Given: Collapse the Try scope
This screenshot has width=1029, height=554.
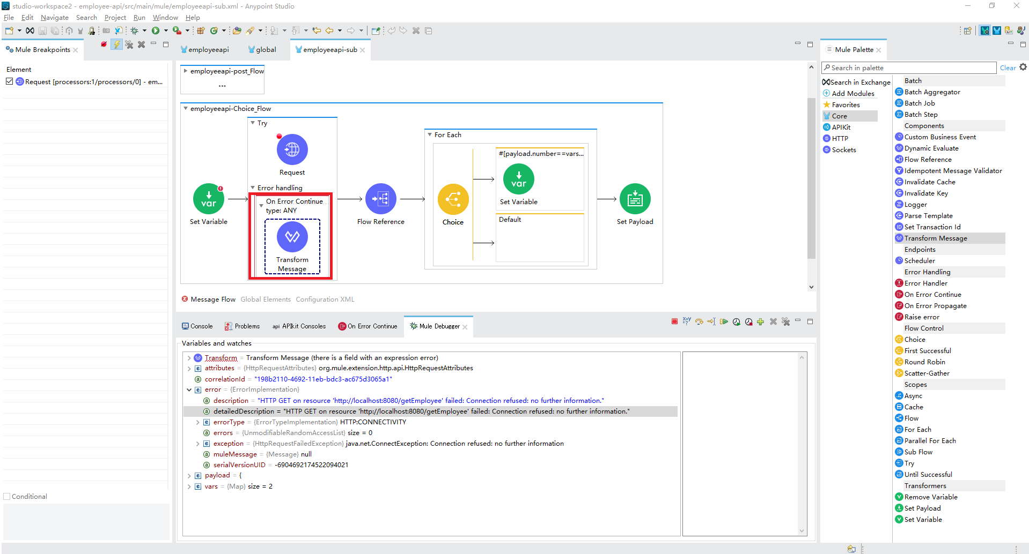Looking at the screenshot, I should tap(253, 123).
